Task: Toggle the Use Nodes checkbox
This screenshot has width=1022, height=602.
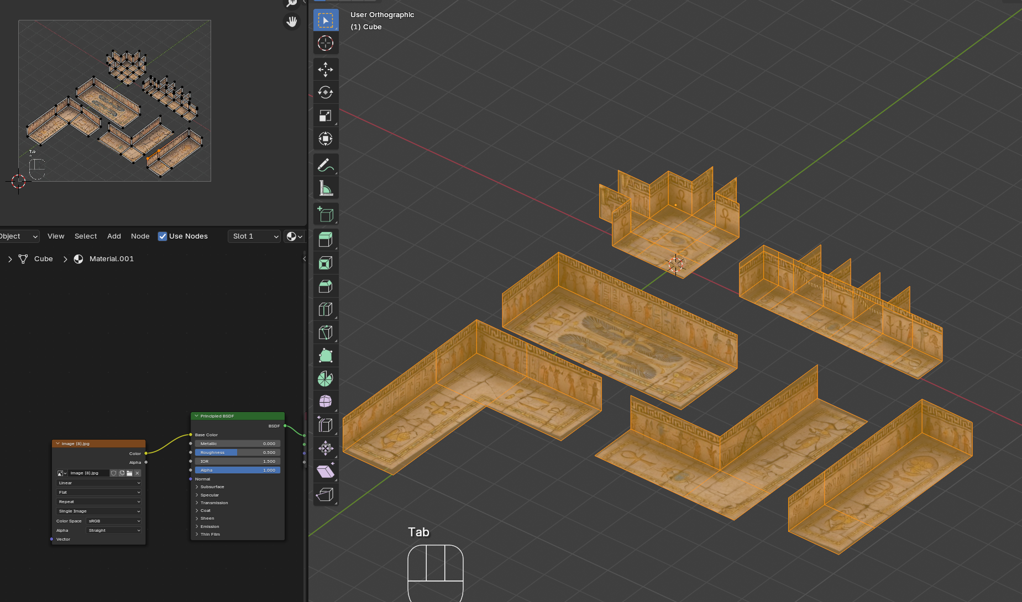Action: point(163,236)
